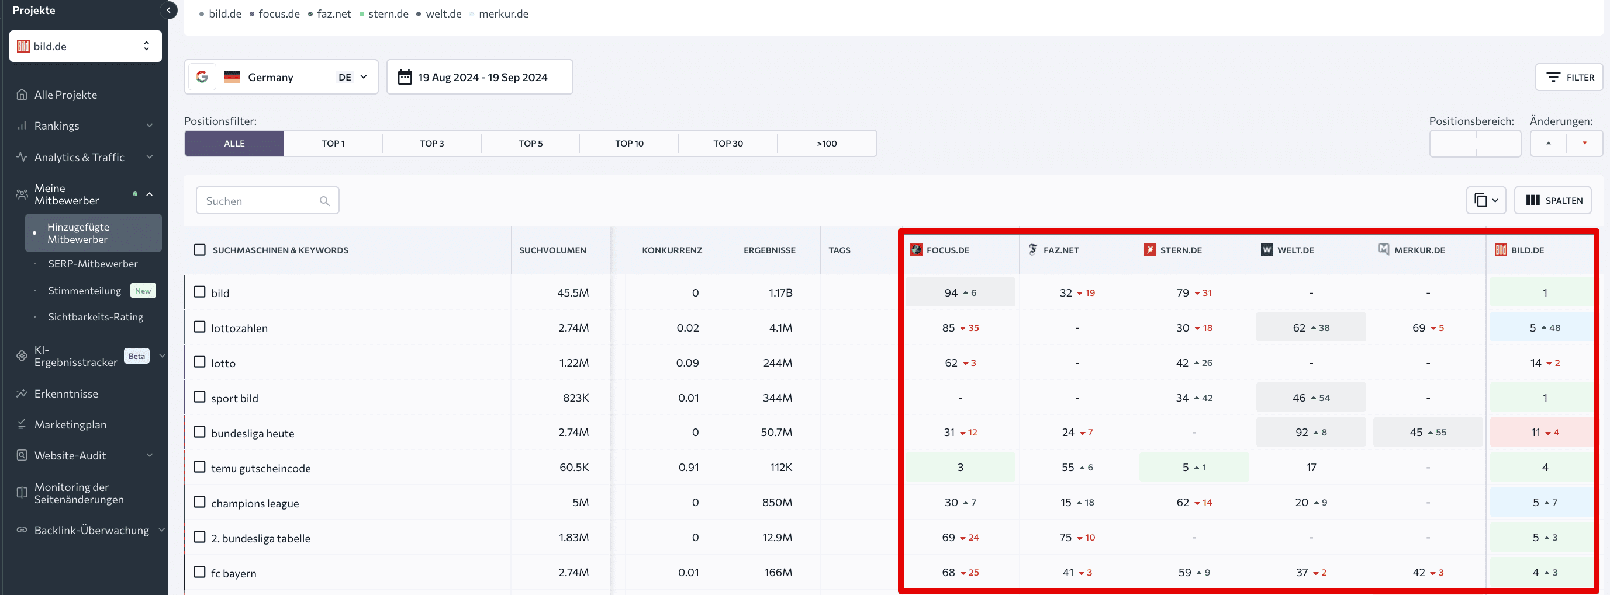This screenshot has width=1610, height=596.
Task: Click the Marketingplan checklist icon
Action: tap(22, 425)
